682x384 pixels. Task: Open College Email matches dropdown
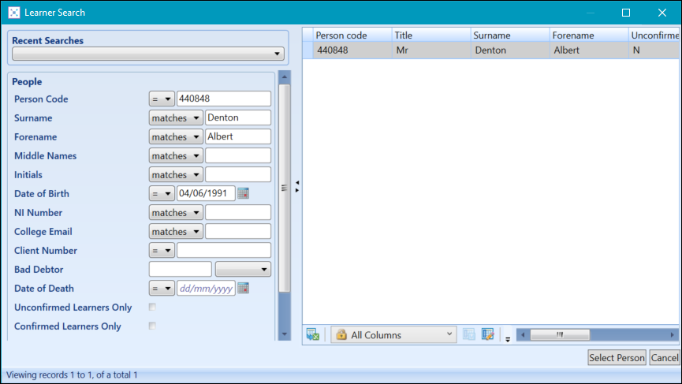click(176, 231)
